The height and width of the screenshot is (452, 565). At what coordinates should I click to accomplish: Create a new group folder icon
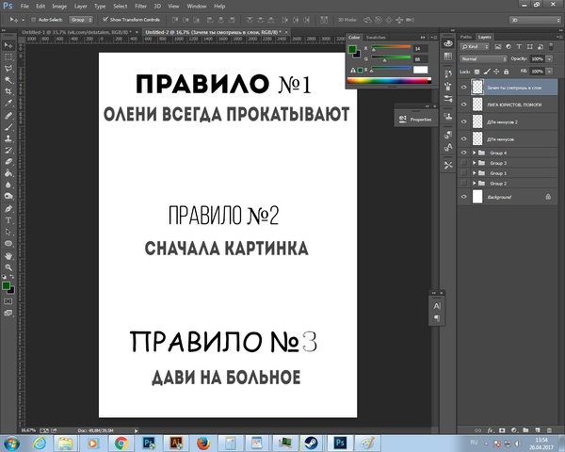525,430
